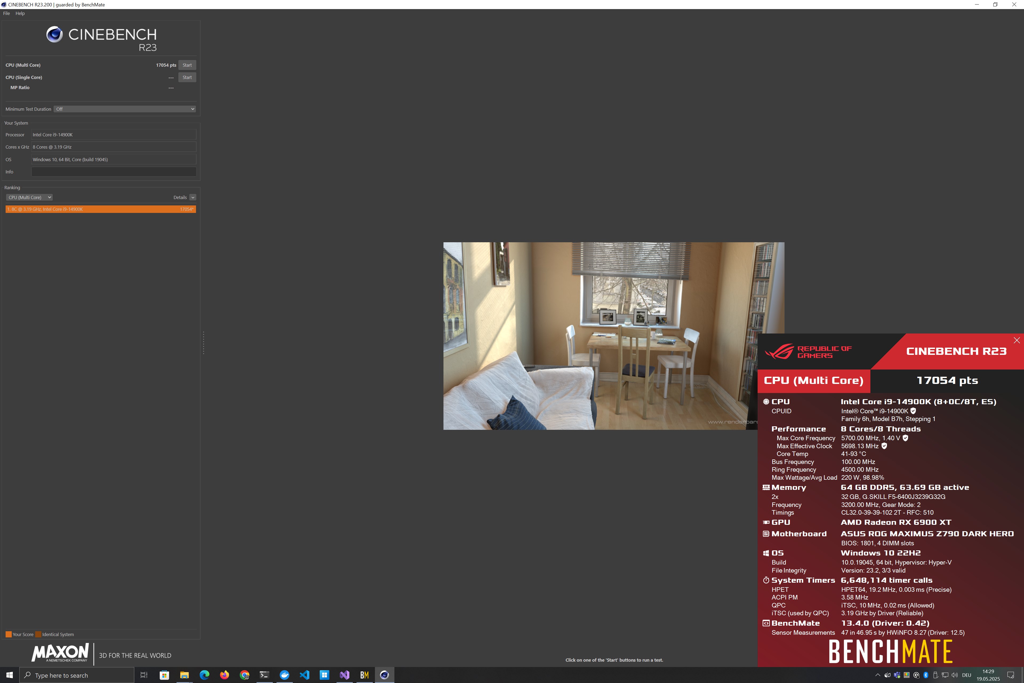This screenshot has height=683, width=1024.
Task: Click the orange Your Score legend swatch
Action: (8, 634)
